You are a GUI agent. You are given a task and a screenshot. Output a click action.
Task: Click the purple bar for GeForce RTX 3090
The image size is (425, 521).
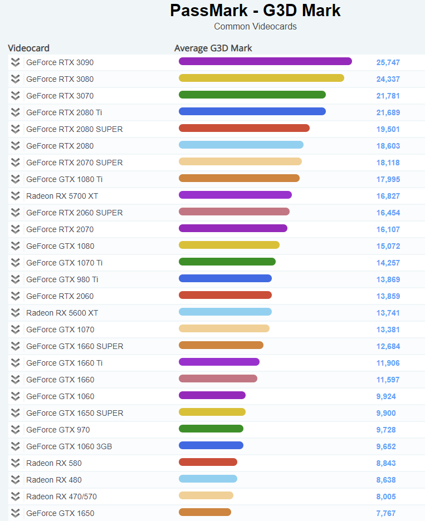click(265, 61)
